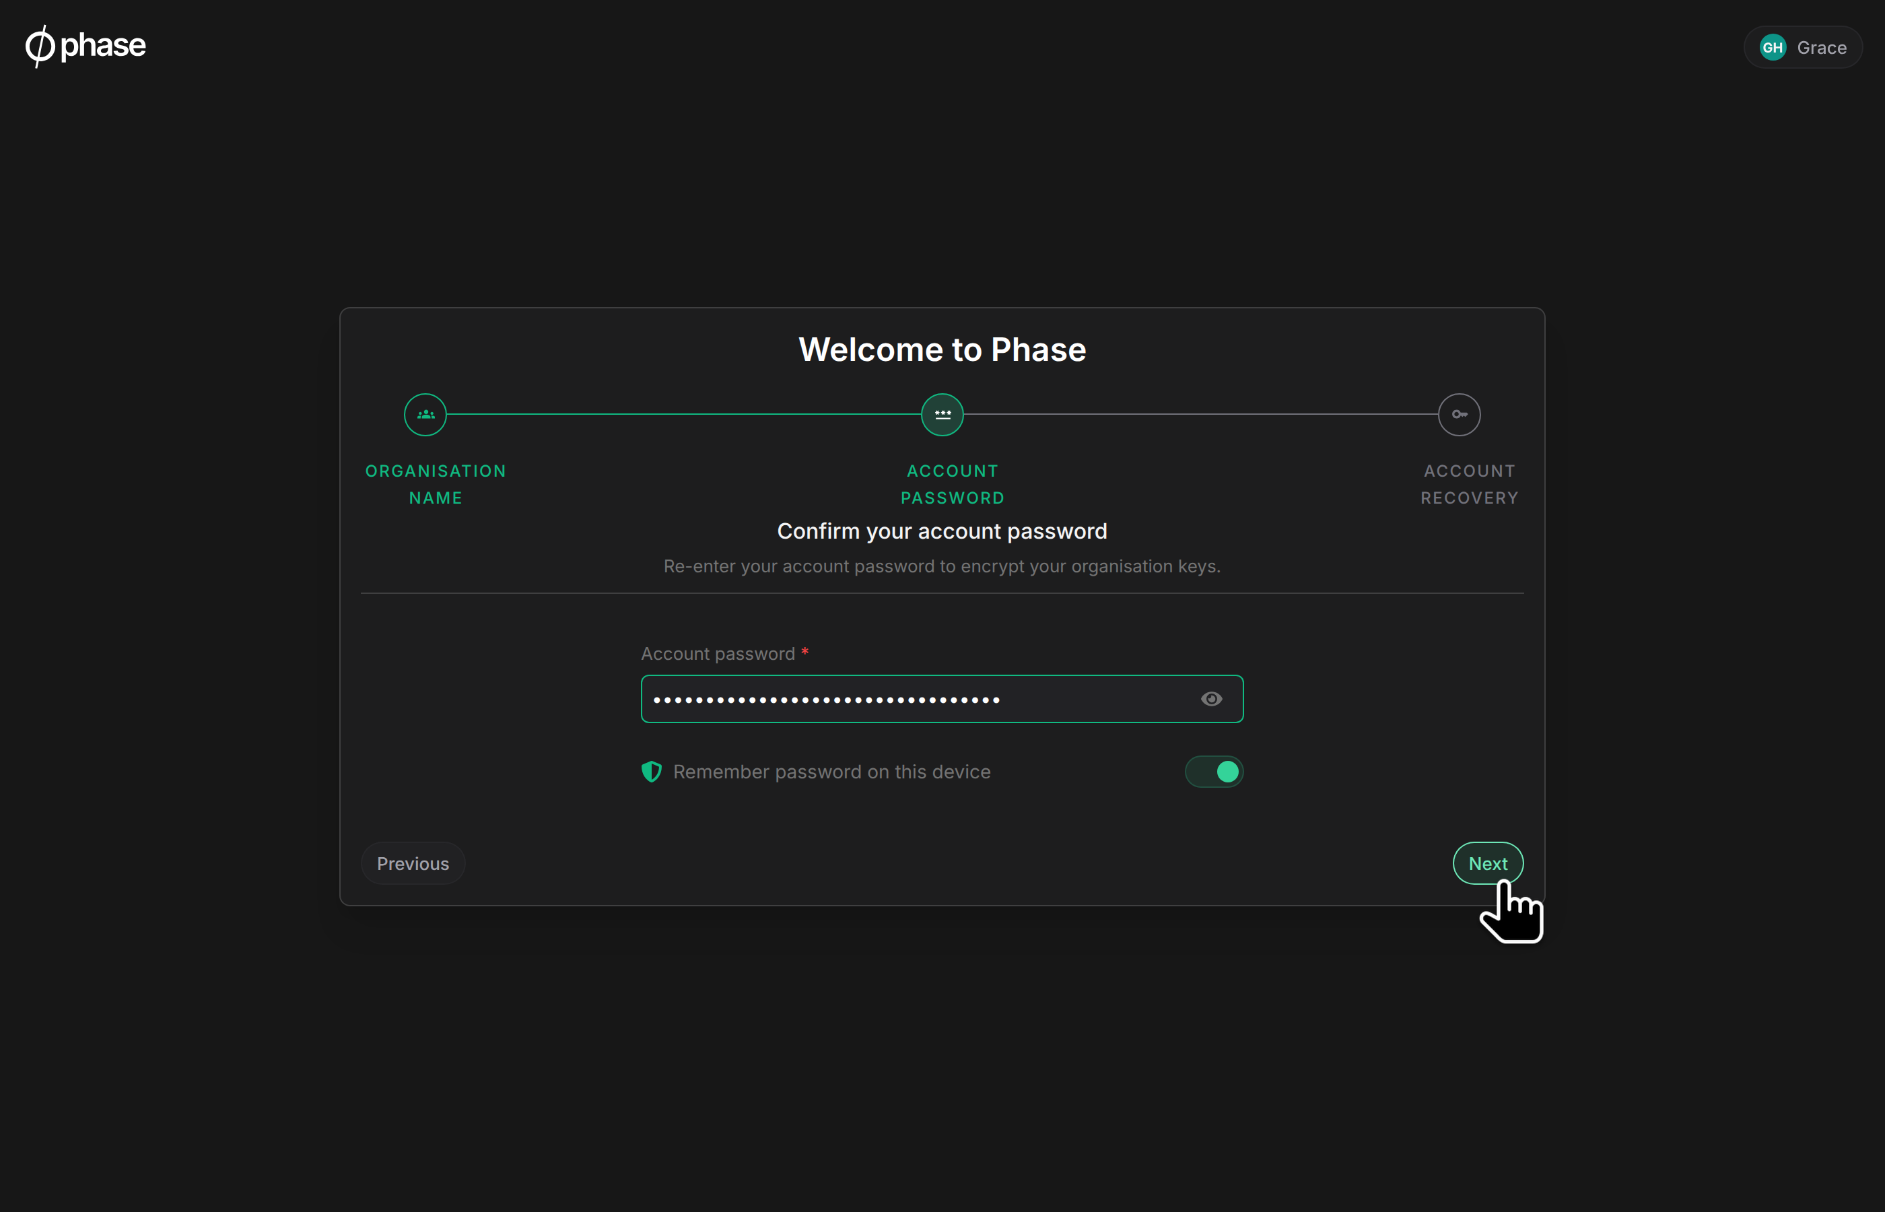Click the Welcome to Phase heading
This screenshot has height=1212, width=1885.
coord(943,349)
